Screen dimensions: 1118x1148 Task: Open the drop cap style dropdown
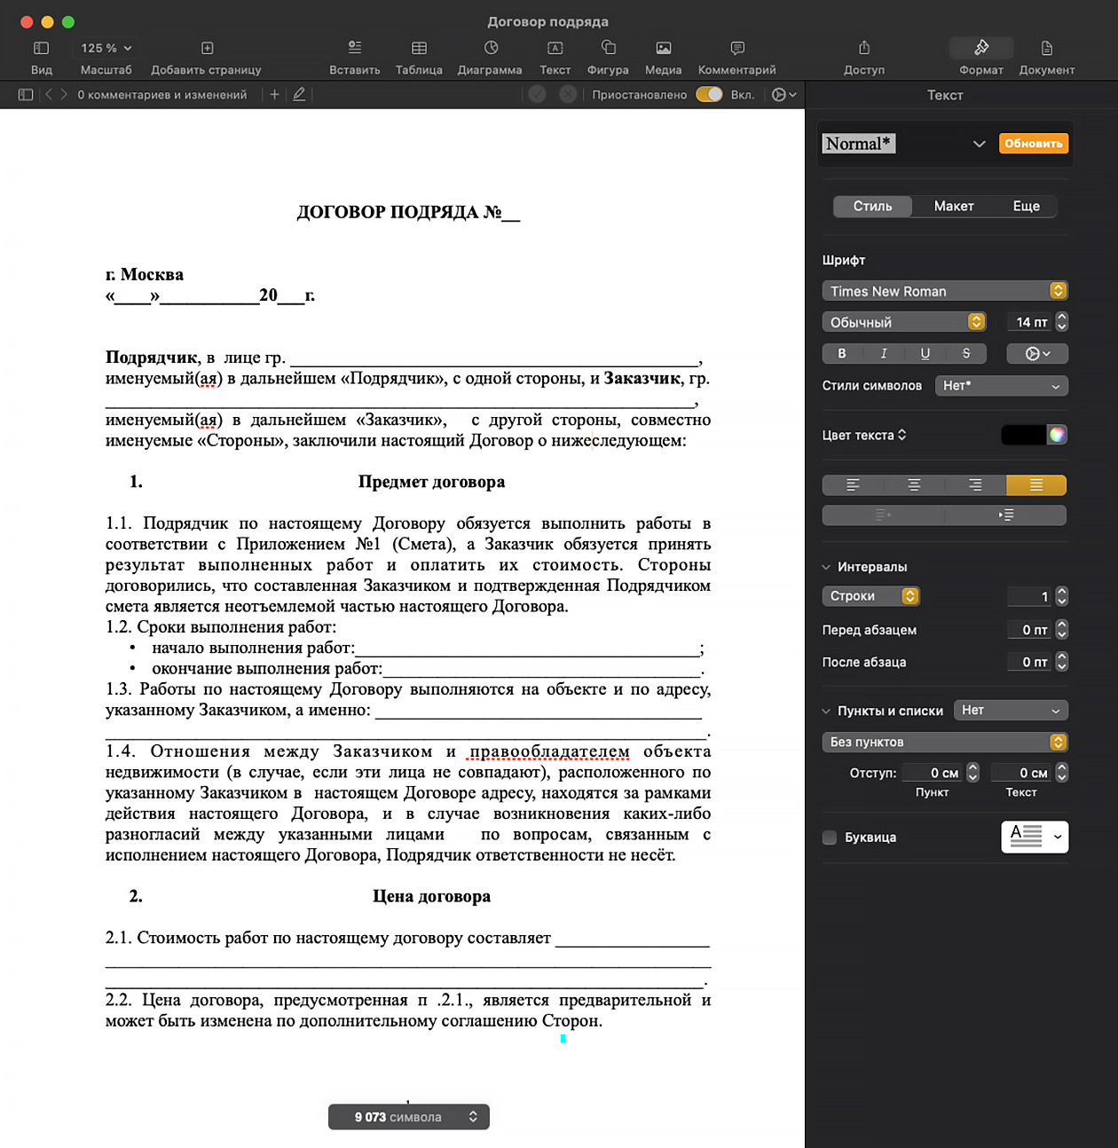(x=1035, y=837)
